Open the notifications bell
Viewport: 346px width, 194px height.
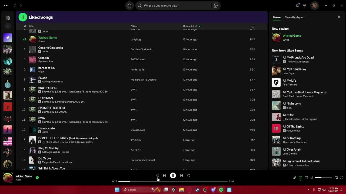click(297, 6)
